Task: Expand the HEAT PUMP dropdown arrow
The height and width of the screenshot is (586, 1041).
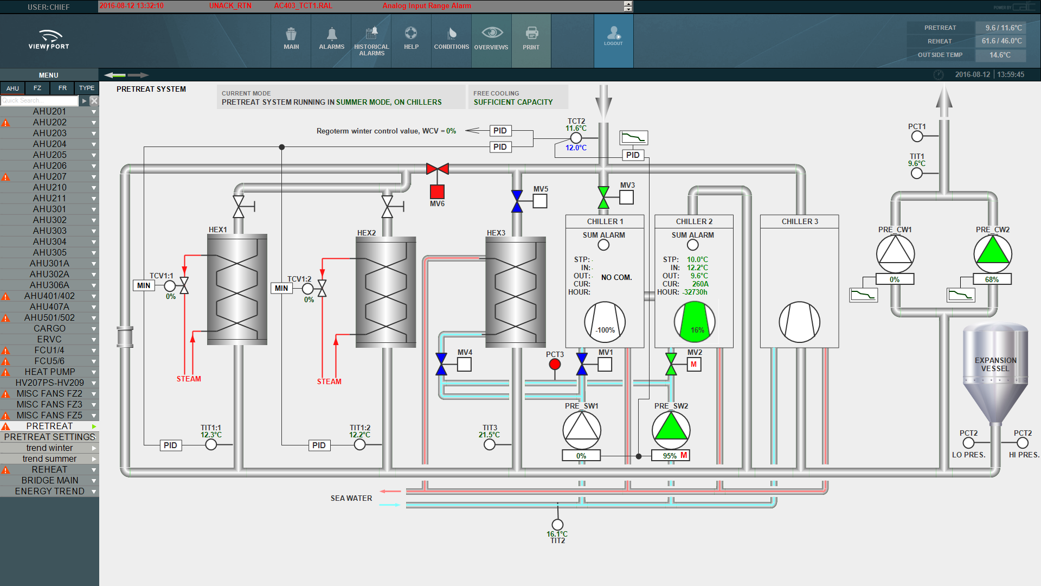Action: pos(94,372)
